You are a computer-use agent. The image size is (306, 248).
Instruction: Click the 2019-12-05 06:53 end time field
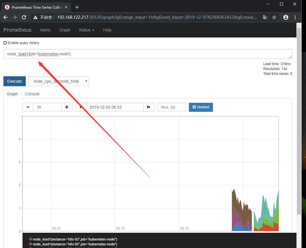(115, 107)
